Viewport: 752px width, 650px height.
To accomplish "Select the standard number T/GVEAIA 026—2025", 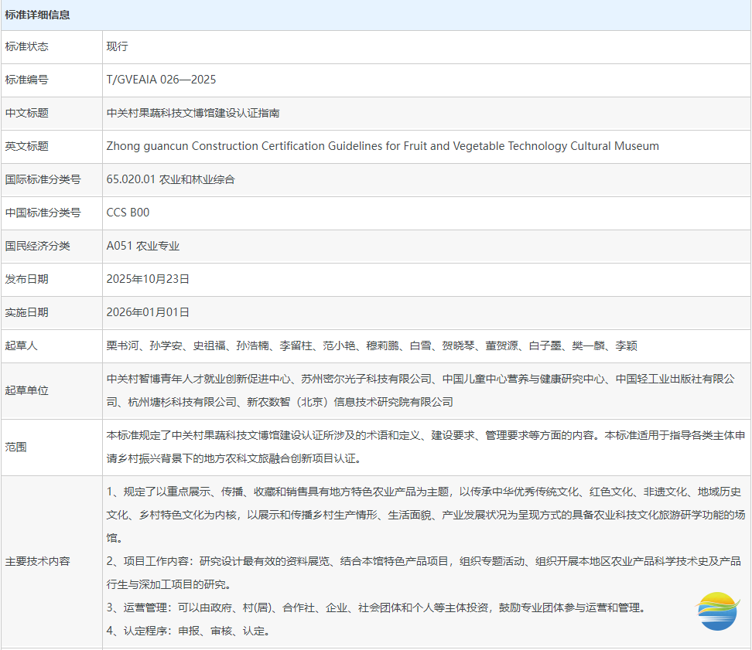I will tap(162, 80).
